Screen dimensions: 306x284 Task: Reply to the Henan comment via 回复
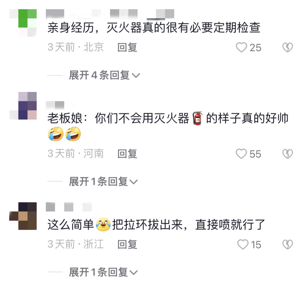click(127, 154)
